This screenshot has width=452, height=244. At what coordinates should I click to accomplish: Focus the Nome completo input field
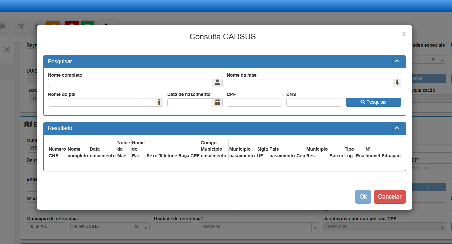(x=130, y=83)
